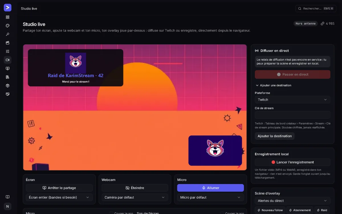Click the red record dot icon
Screen dimensions: 342x214
point(273,162)
